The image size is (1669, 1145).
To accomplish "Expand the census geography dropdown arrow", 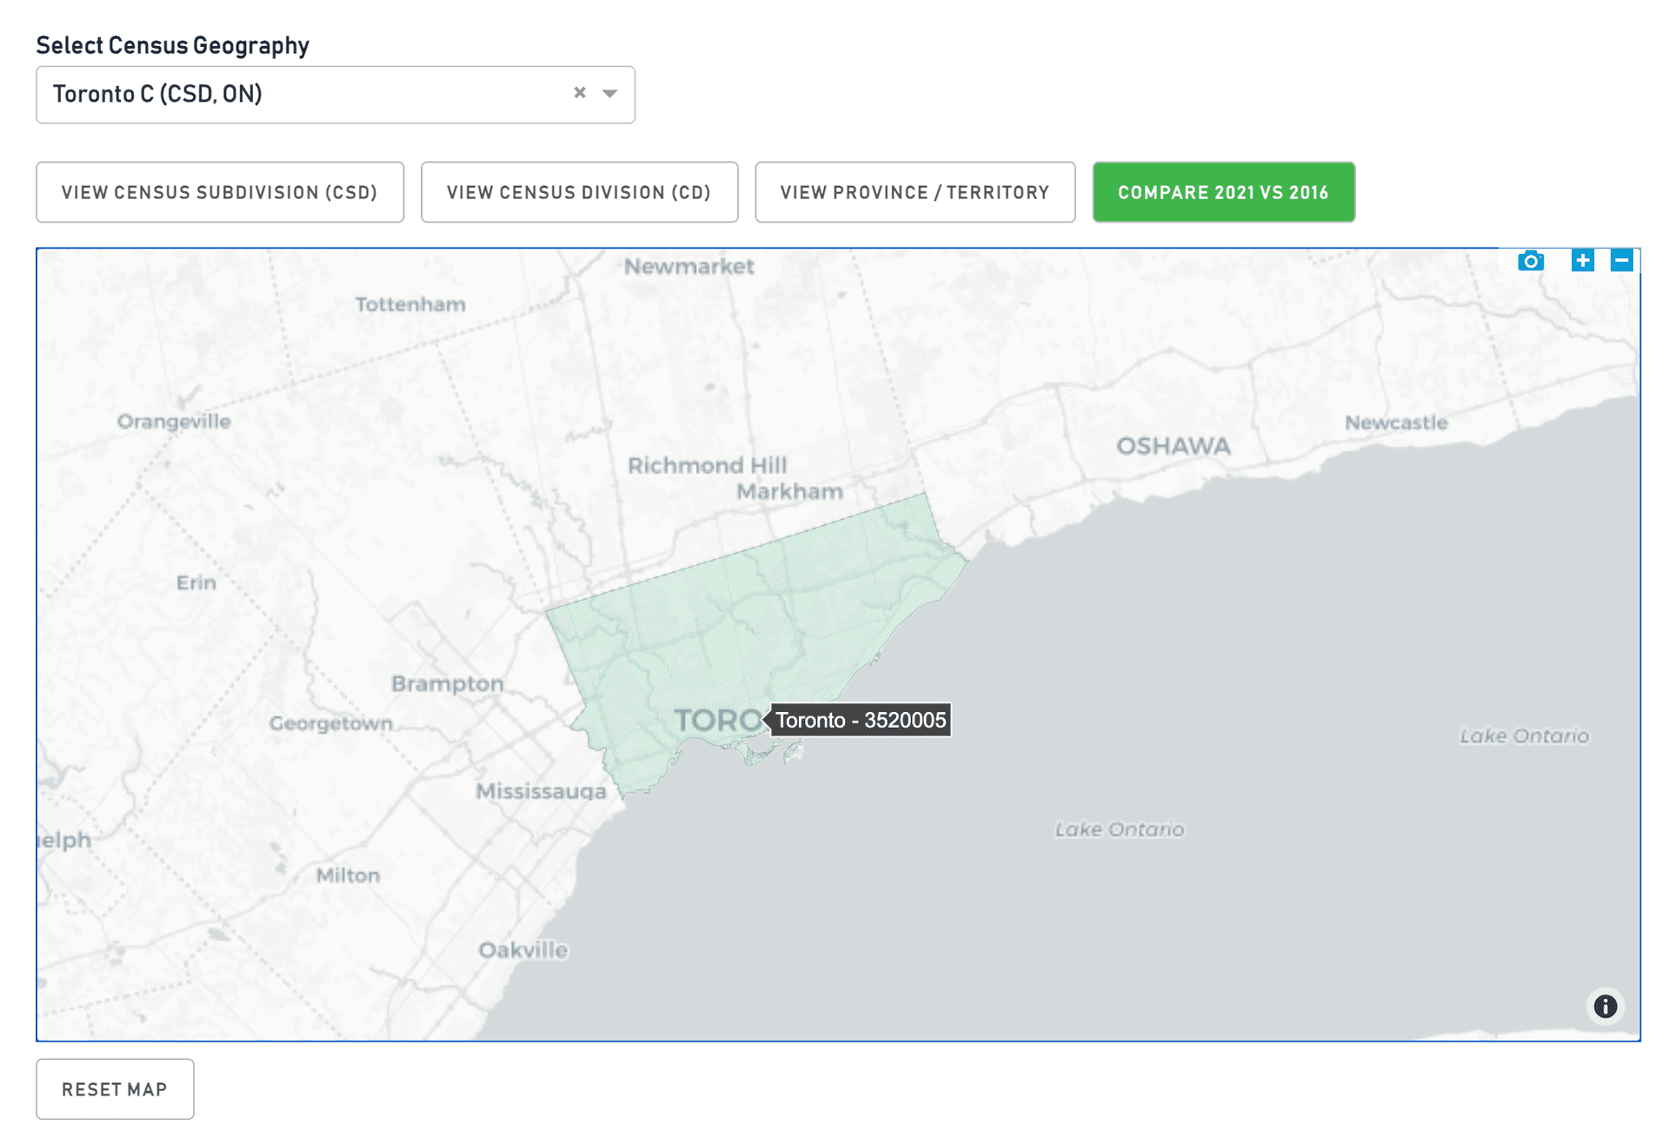I will point(610,93).
